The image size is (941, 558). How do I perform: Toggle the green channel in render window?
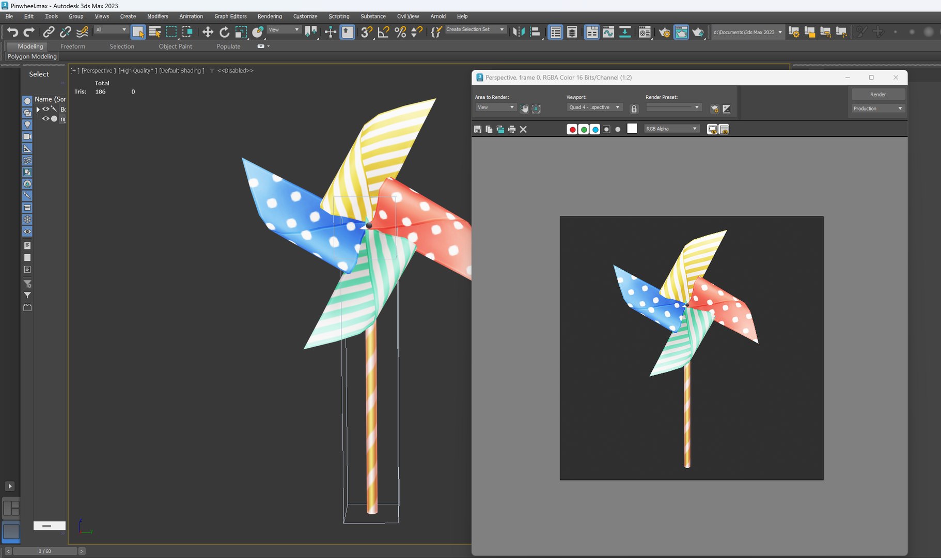coord(584,129)
